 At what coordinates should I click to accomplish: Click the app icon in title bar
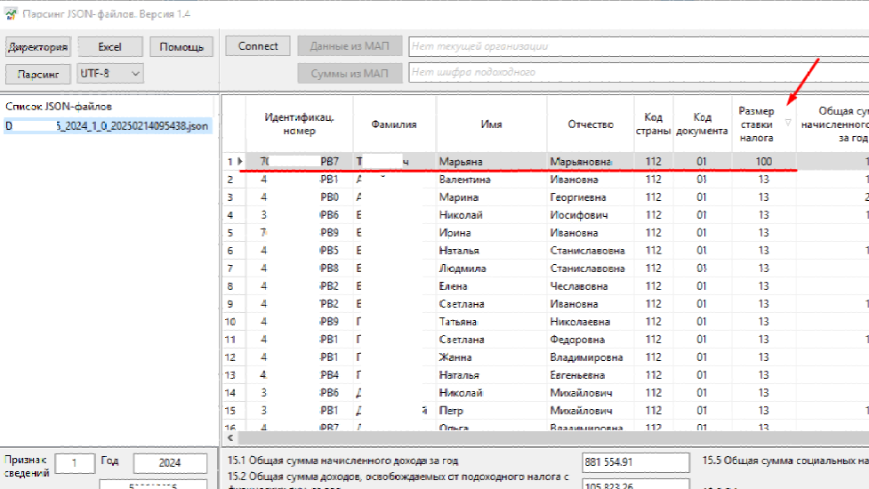tap(12, 14)
